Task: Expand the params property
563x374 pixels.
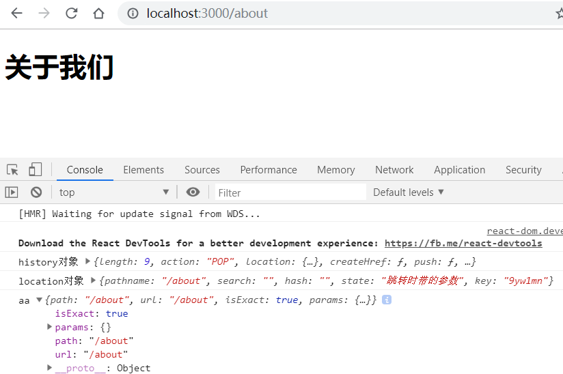Action: [x=50, y=327]
